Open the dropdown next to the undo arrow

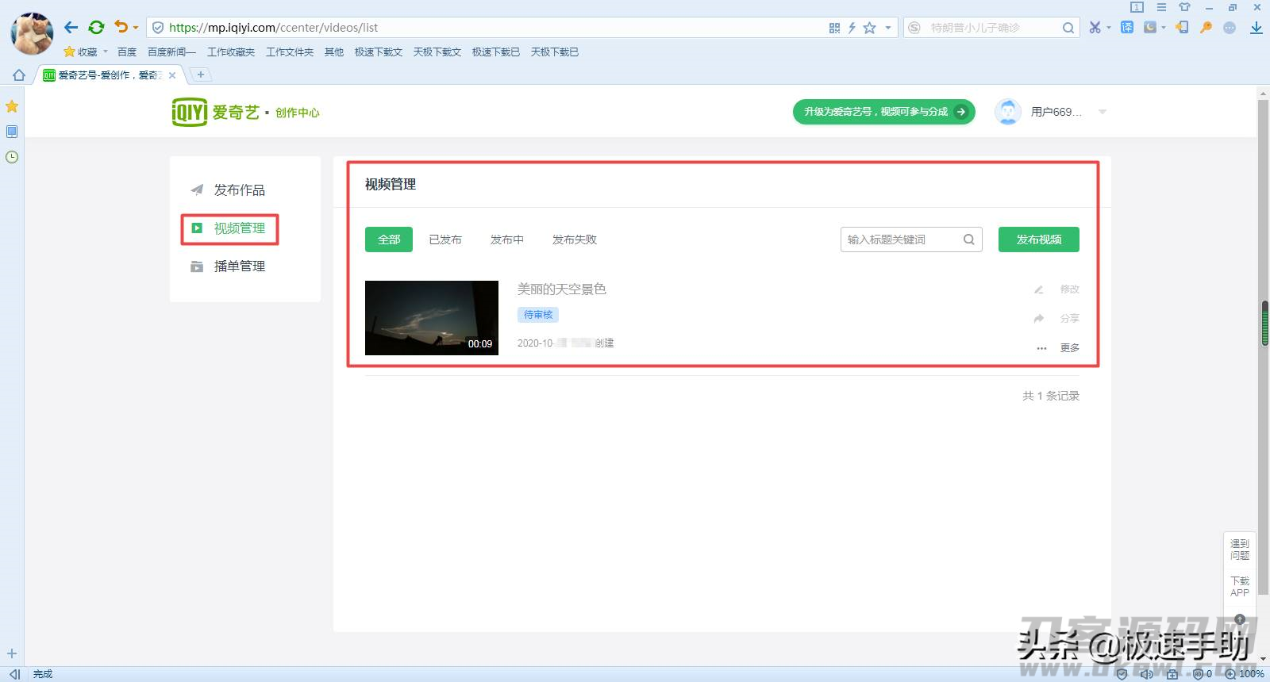tap(136, 28)
